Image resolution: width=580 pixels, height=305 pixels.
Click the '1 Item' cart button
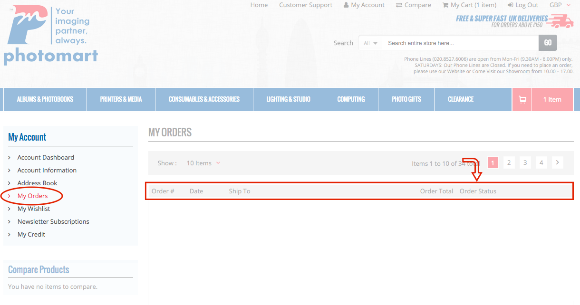(x=552, y=100)
